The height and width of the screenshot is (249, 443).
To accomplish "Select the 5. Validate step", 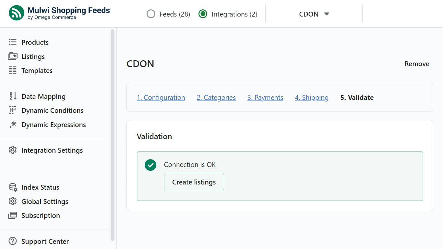I will point(357,98).
